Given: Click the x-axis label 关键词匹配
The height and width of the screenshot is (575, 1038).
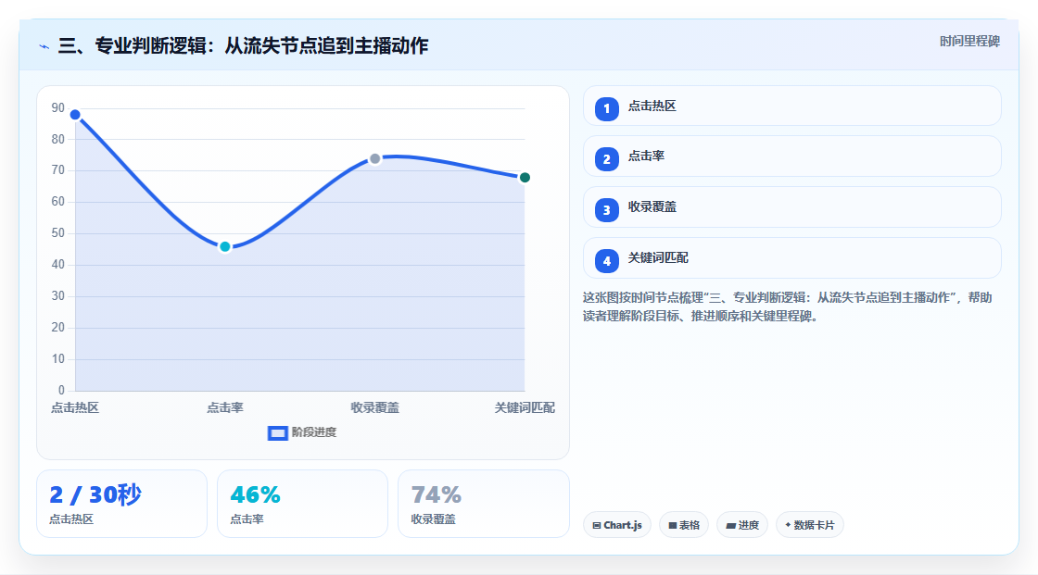Looking at the screenshot, I should point(525,407).
